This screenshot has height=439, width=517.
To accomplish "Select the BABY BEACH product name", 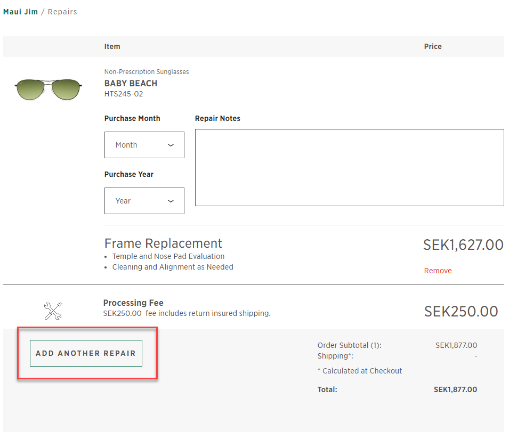I will tap(131, 84).
